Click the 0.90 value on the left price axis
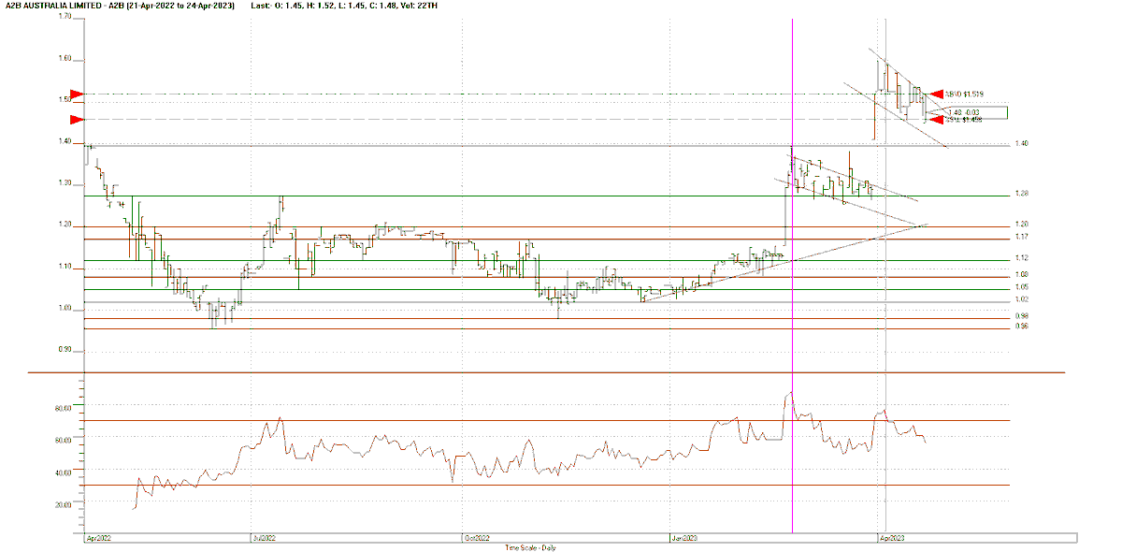 (x=65, y=351)
